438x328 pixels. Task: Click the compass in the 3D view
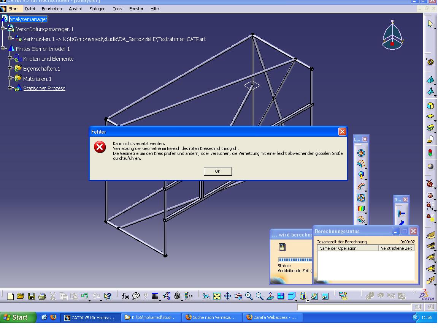[392, 35]
